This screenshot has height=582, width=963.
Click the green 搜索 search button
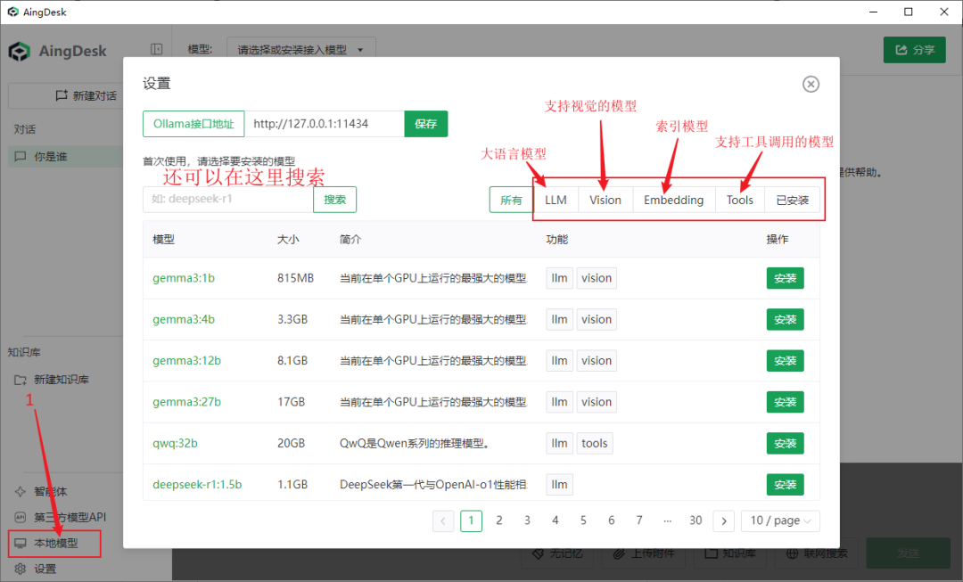(334, 200)
